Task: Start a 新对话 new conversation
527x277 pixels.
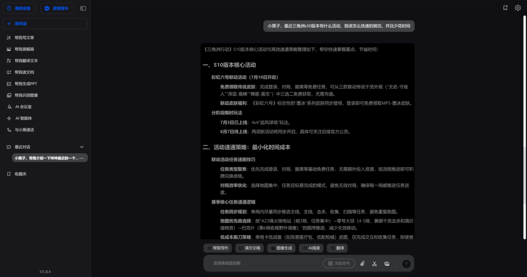Action: (45, 23)
